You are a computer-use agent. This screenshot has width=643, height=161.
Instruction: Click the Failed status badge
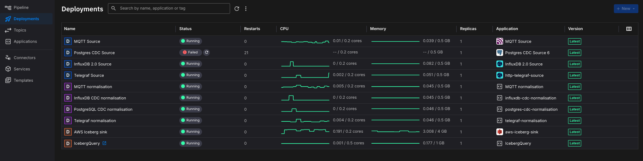coord(190,52)
